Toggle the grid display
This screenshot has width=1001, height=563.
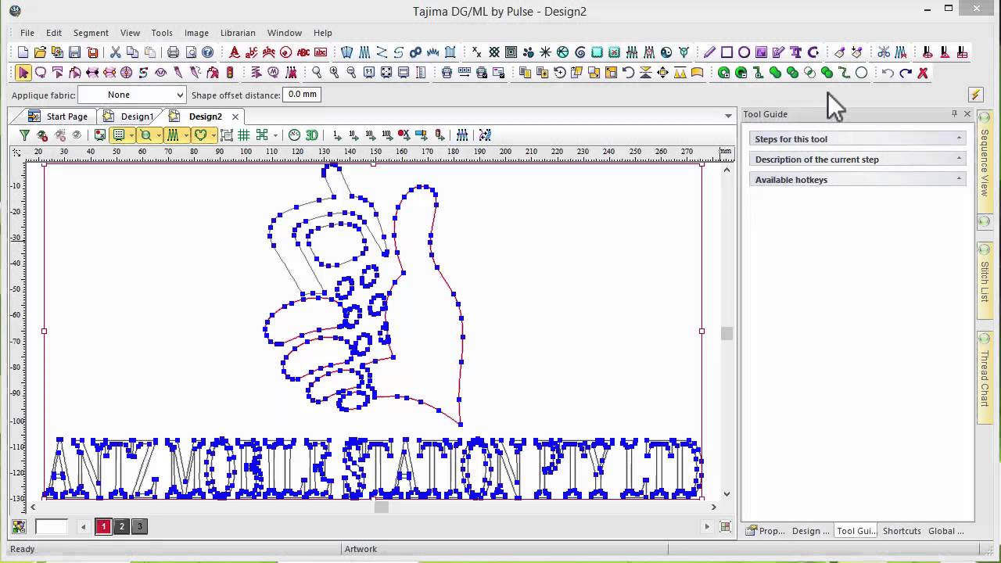tap(244, 135)
